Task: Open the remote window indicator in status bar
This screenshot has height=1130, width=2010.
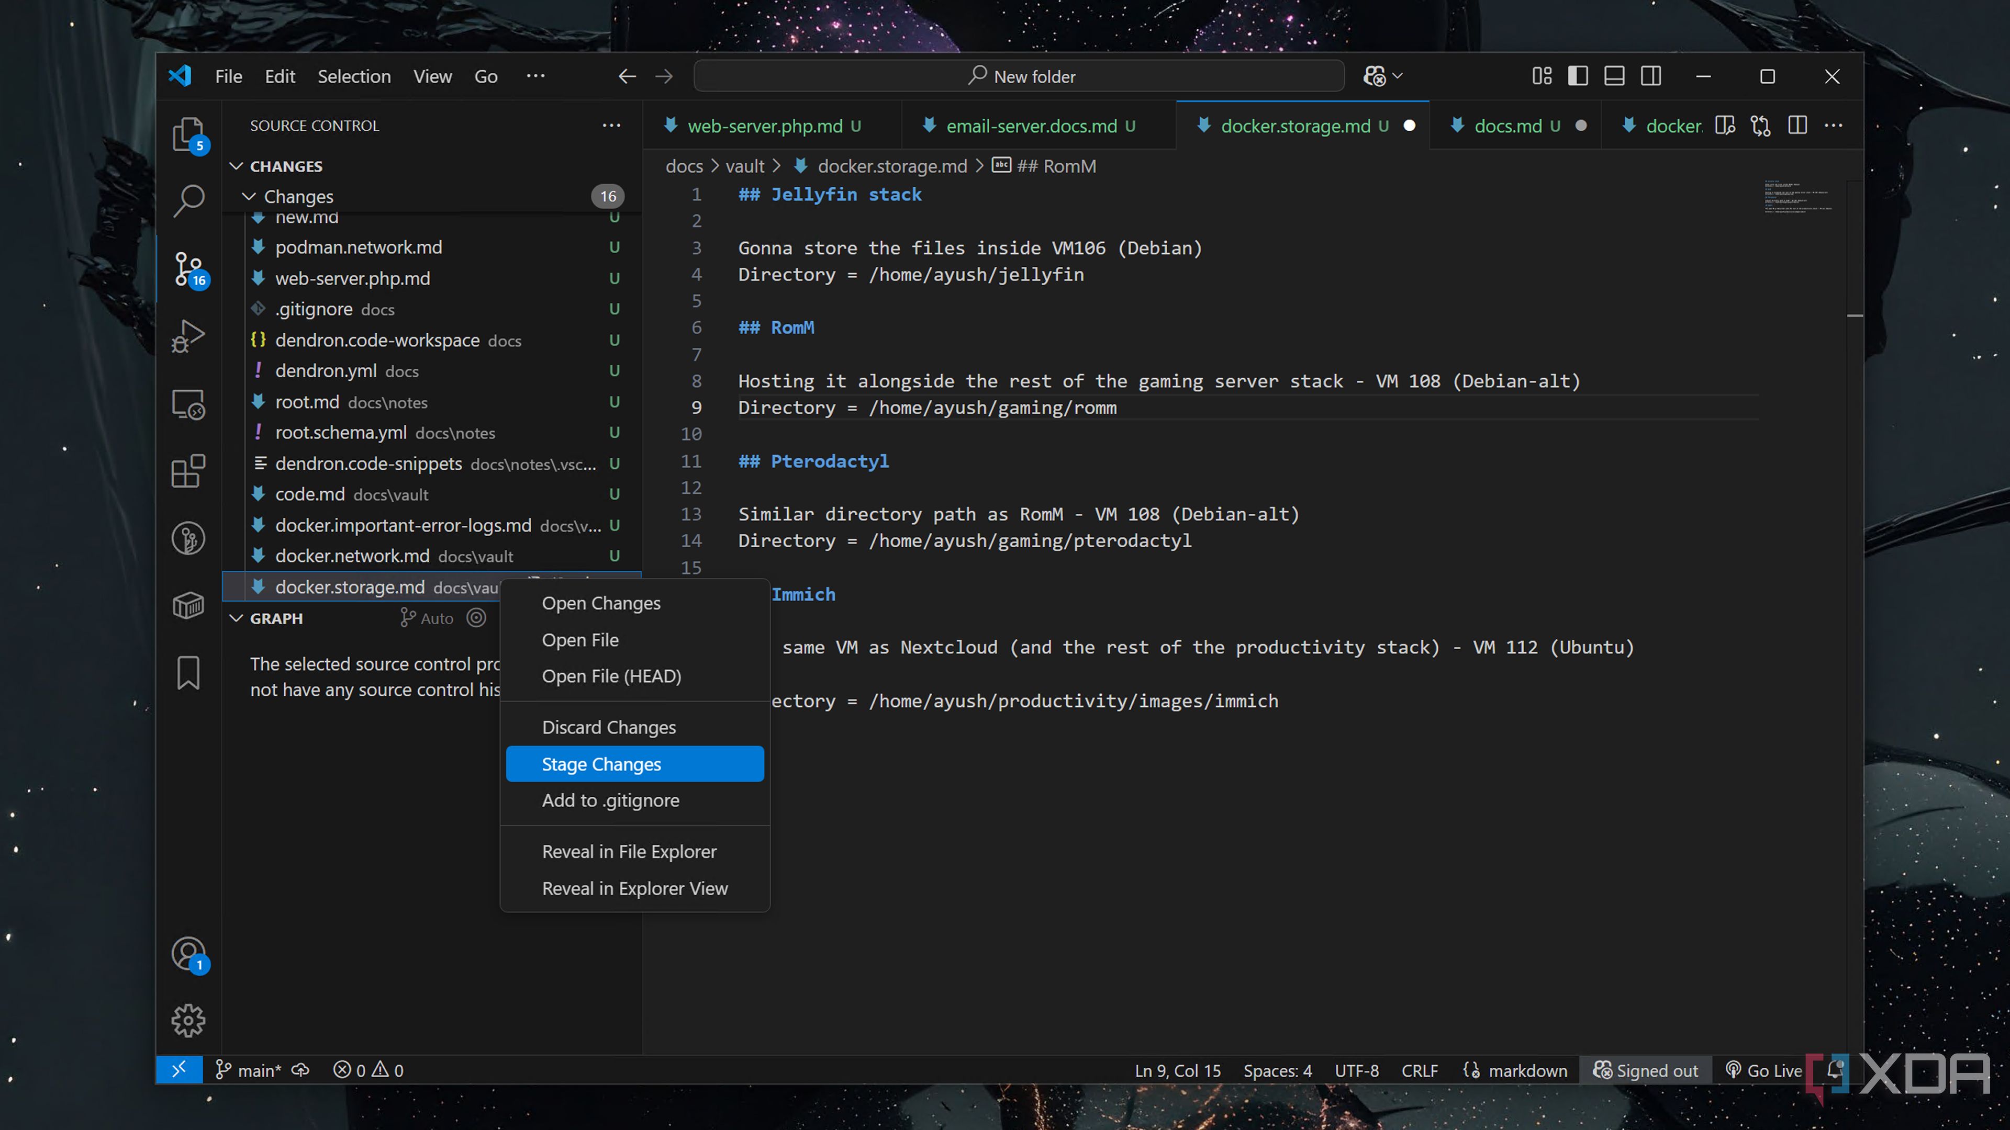Action: point(178,1070)
